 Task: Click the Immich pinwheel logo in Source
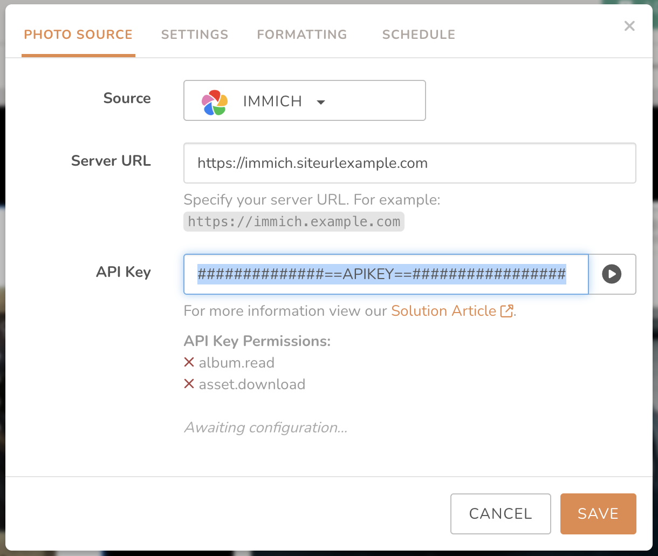[x=215, y=101]
